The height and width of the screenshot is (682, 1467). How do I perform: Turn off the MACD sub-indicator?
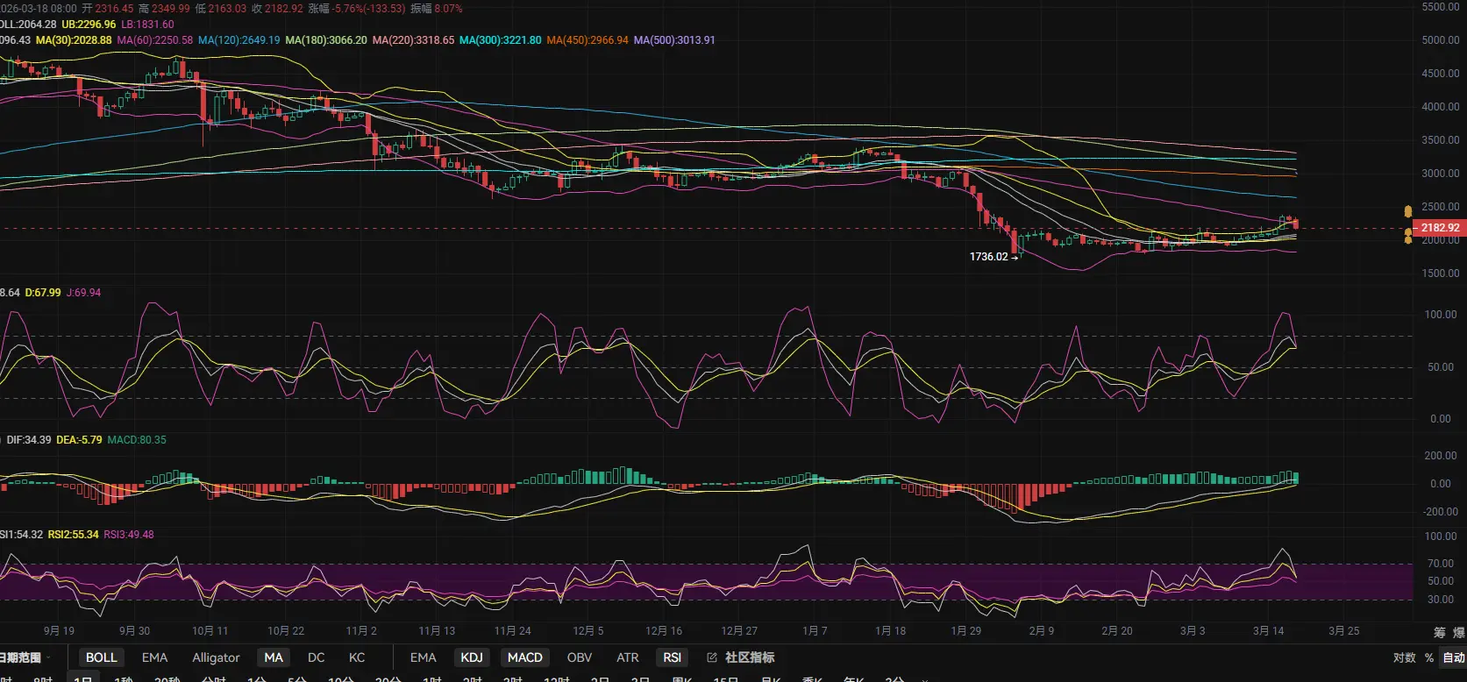524,657
